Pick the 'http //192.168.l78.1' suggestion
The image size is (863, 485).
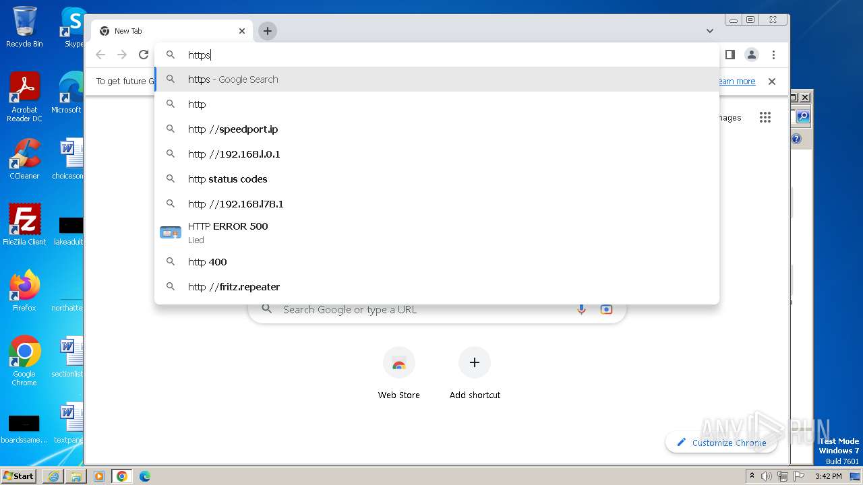tap(437, 204)
